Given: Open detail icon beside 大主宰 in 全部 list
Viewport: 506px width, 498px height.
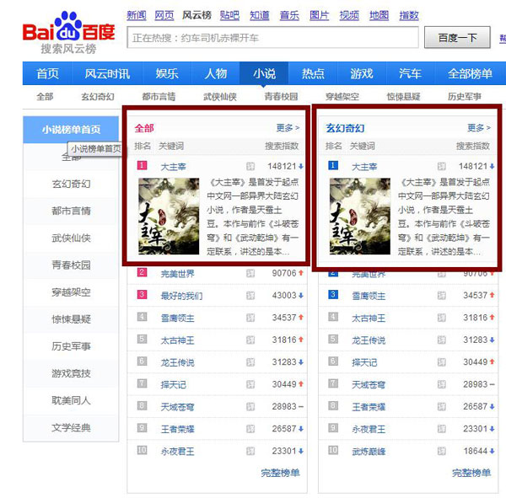Looking at the screenshot, I should pyautogui.click(x=250, y=167).
